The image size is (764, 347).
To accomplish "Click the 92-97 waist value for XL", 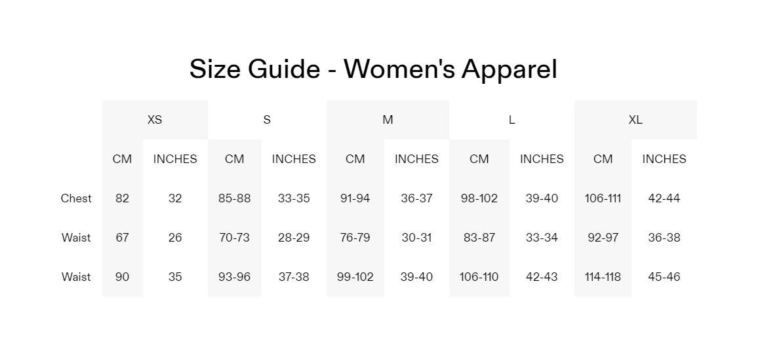I will (603, 238).
